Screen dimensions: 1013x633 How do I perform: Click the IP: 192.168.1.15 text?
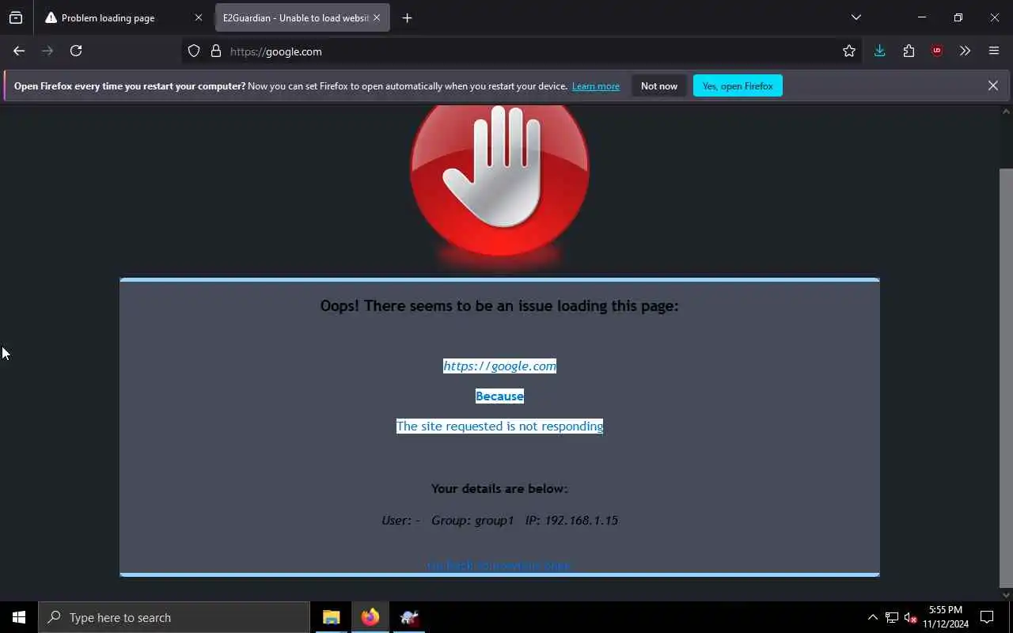coord(571,520)
